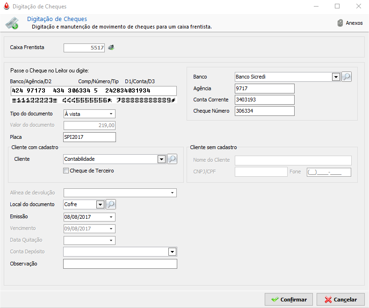369x308 pixels.
Task: Click the Caixa Frentista number field
Action: click(84, 48)
